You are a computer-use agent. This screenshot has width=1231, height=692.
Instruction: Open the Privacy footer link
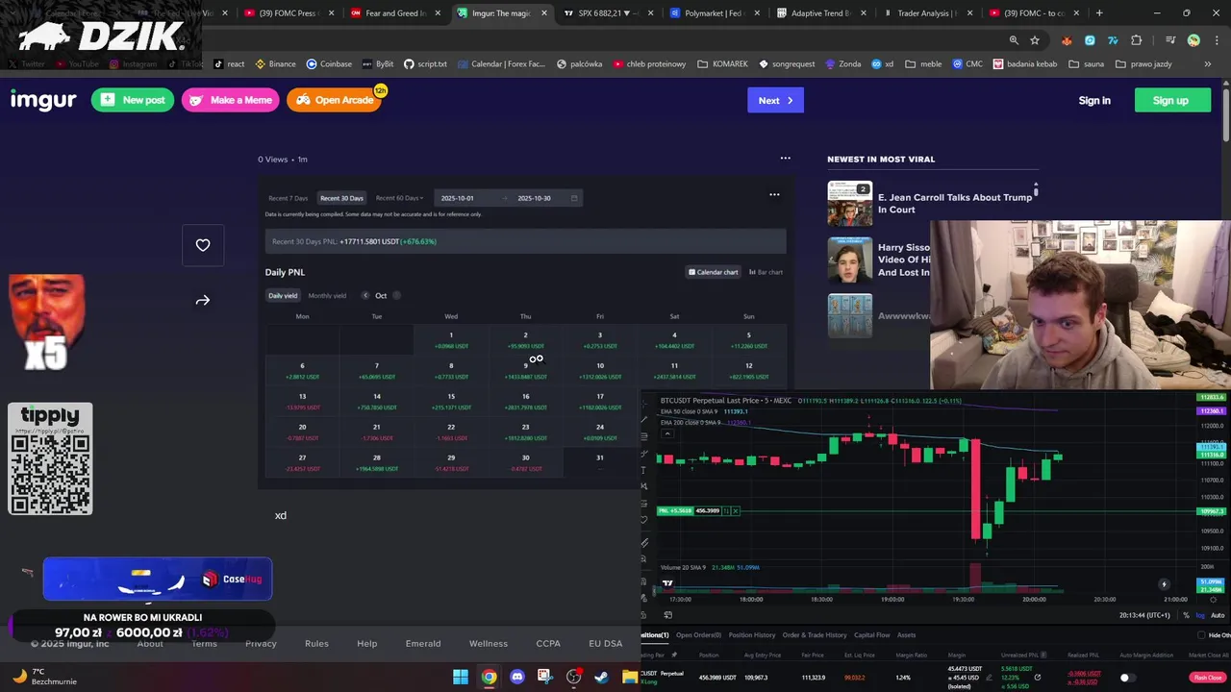coord(261,643)
